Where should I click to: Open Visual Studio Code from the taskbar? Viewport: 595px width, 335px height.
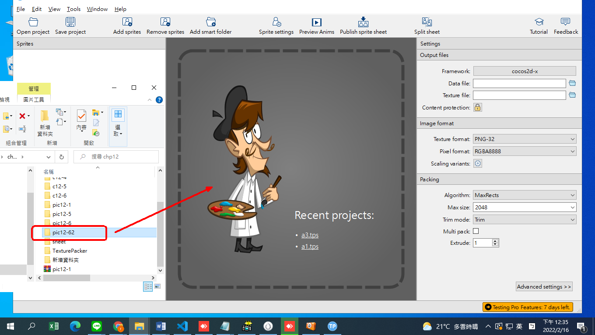pyautogui.click(x=182, y=326)
